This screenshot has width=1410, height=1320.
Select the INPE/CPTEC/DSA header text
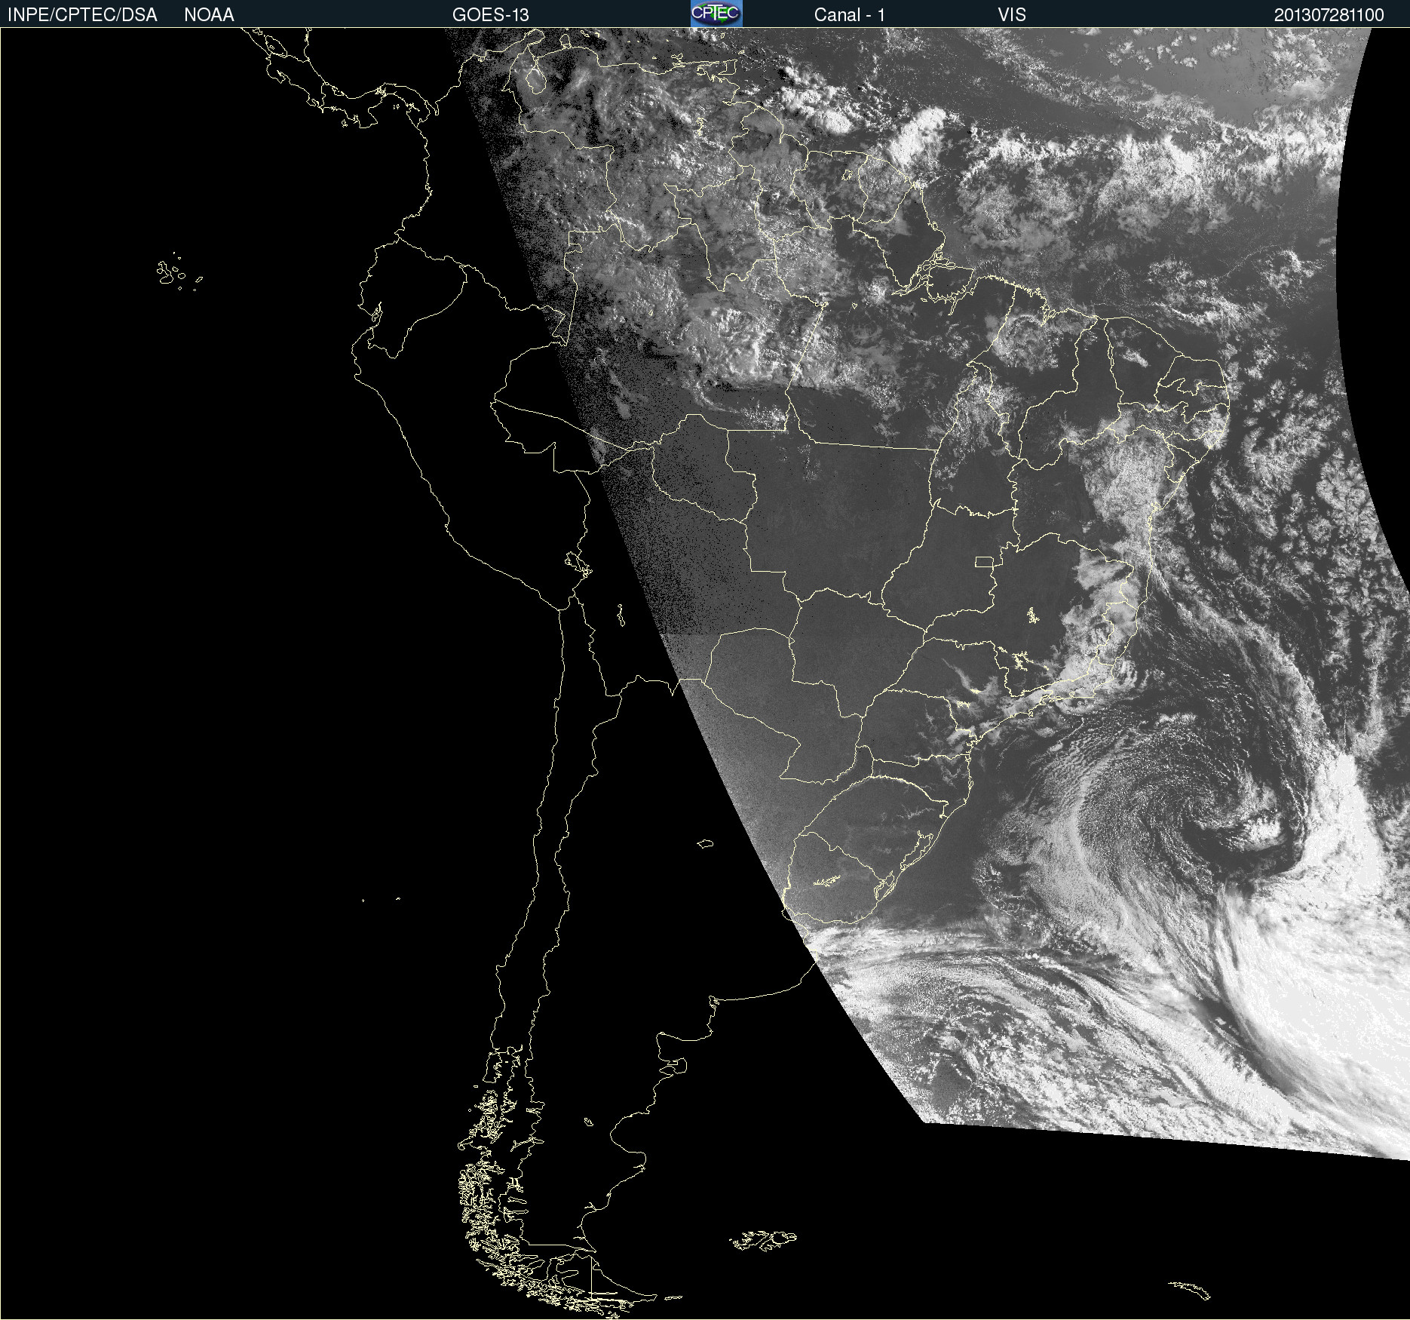tap(82, 15)
